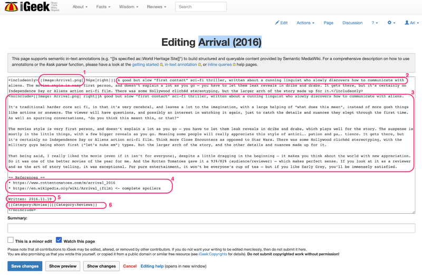This screenshot has height=276, width=422.
Task: Expand the Reviews dropdown
Action: (157, 7)
